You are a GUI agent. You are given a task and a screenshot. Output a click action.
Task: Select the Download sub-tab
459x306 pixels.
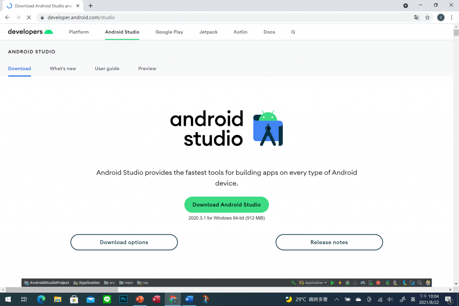(x=19, y=69)
